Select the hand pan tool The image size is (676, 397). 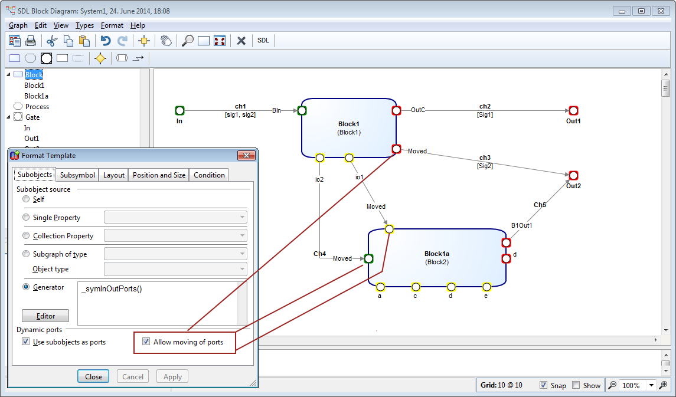(x=166, y=41)
